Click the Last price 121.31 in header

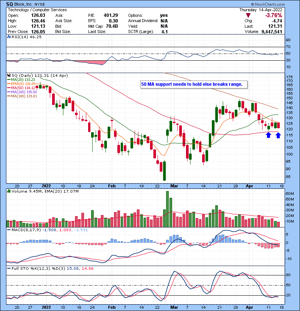275,26
